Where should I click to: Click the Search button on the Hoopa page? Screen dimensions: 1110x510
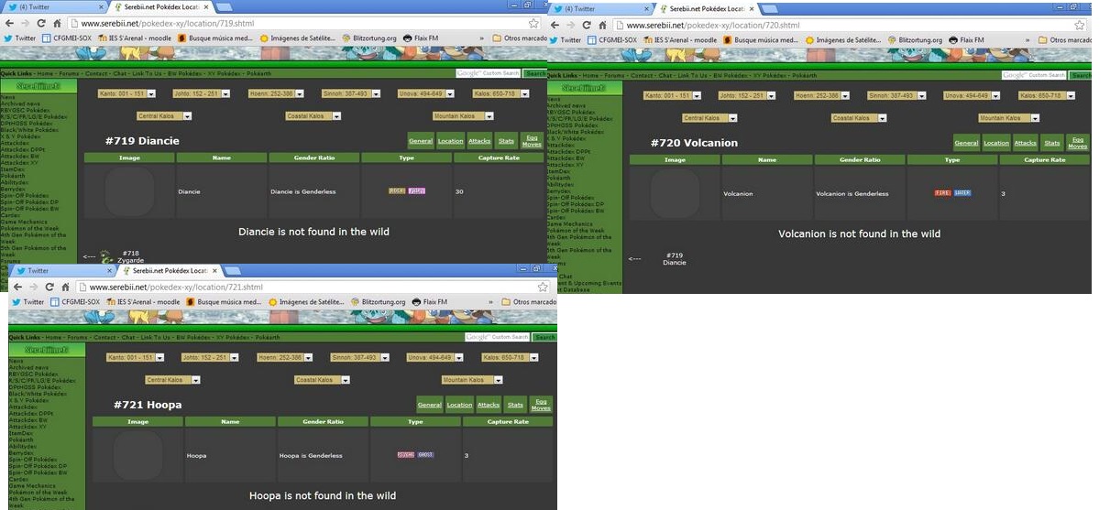pos(545,337)
